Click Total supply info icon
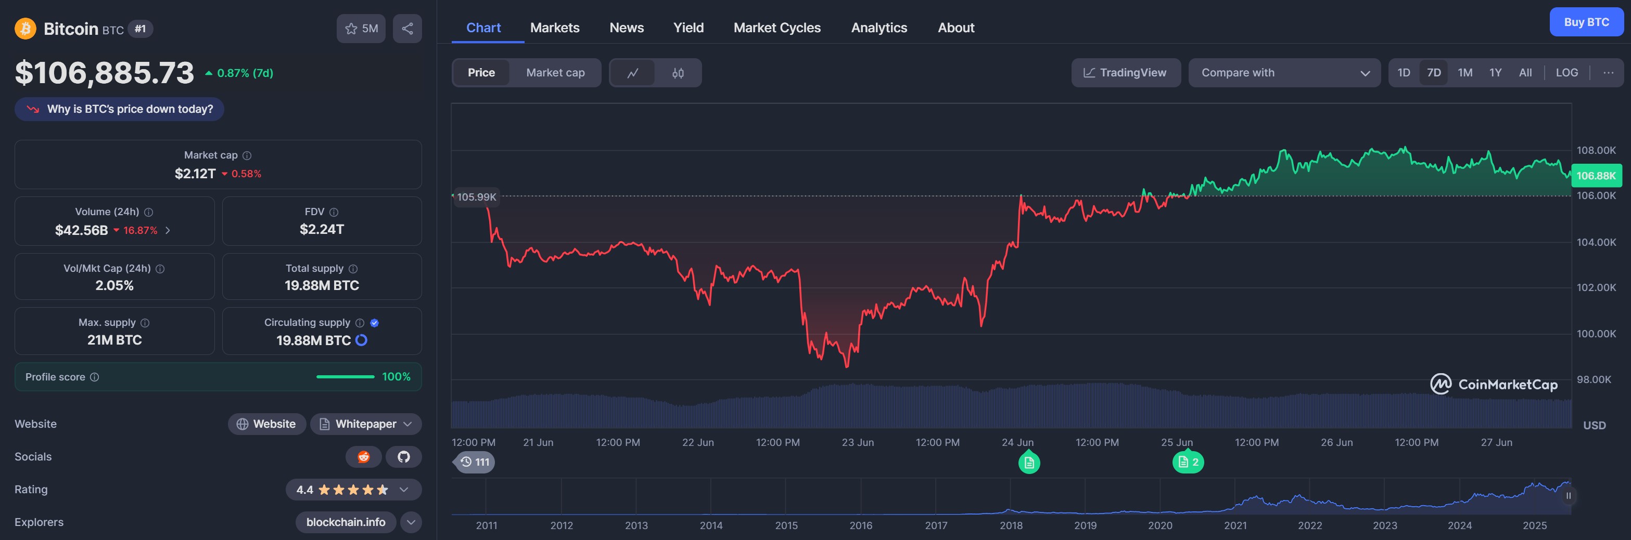Viewport: 1631px width, 540px height. click(x=353, y=269)
